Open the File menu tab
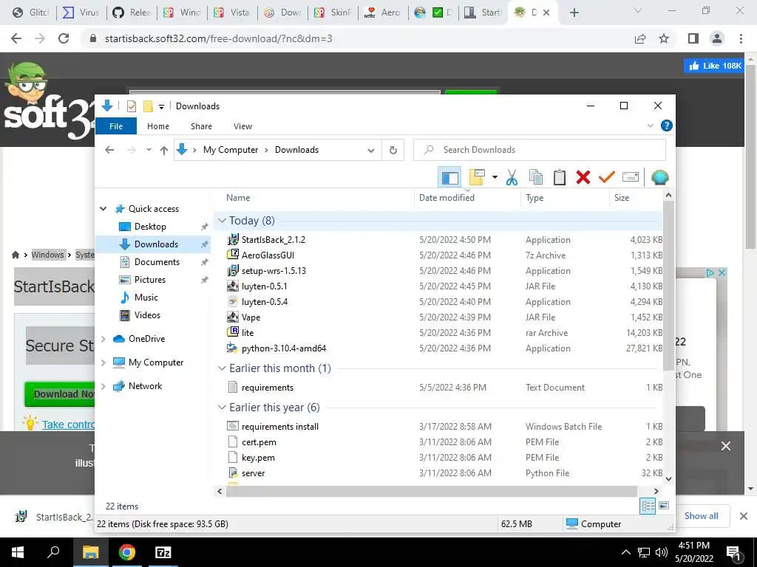 pyautogui.click(x=116, y=126)
